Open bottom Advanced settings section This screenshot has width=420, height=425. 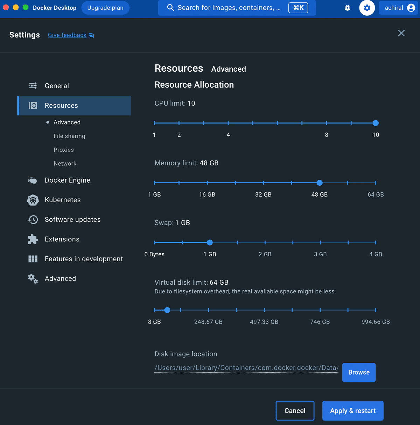(74, 278)
